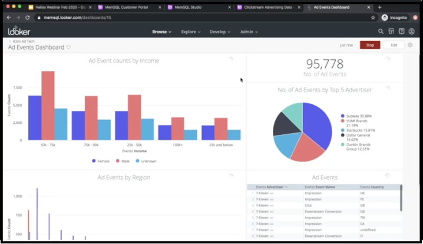This screenshot has width=423, height=244.
Task: Click loading spinner on Ad Events table tile
Action: [387, 176]
